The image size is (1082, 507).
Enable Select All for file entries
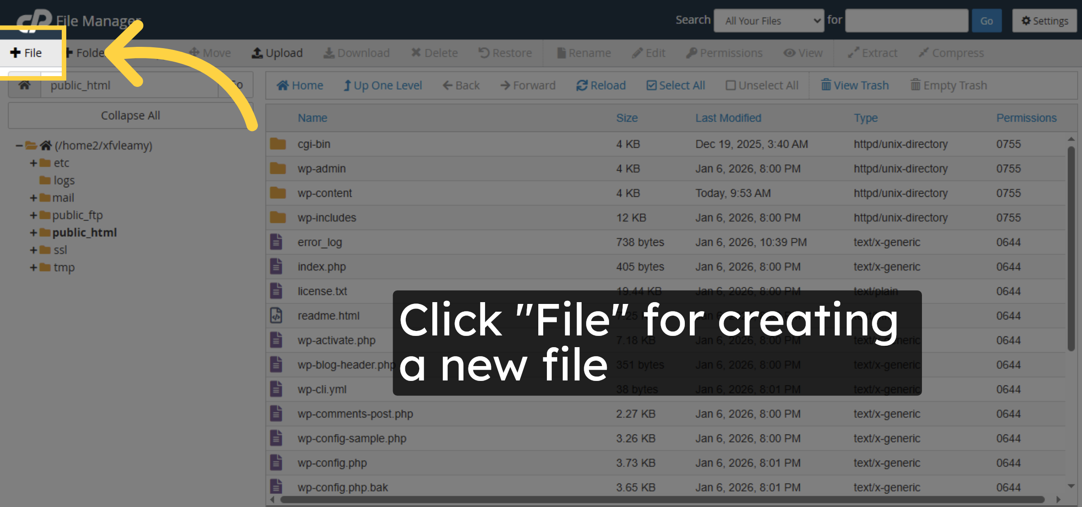click(x=676, y=85)
